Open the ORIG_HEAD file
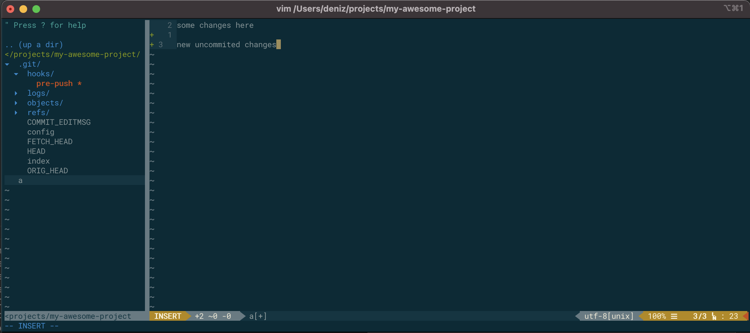The image size is (750, 333). [x=47, y=171]
